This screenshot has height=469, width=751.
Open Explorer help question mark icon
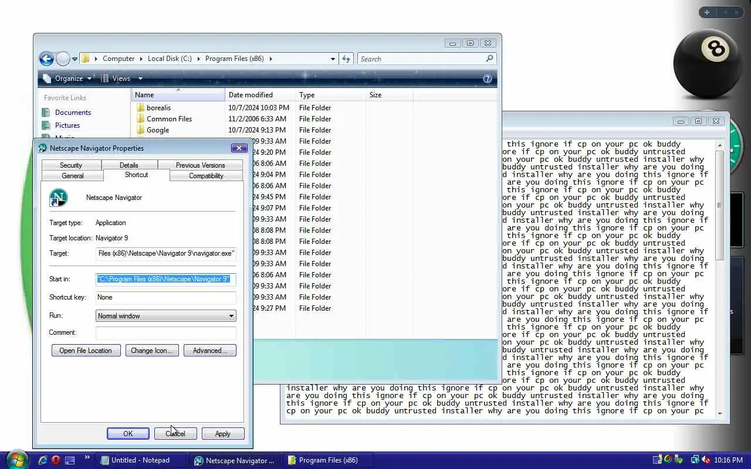[487, 79]
